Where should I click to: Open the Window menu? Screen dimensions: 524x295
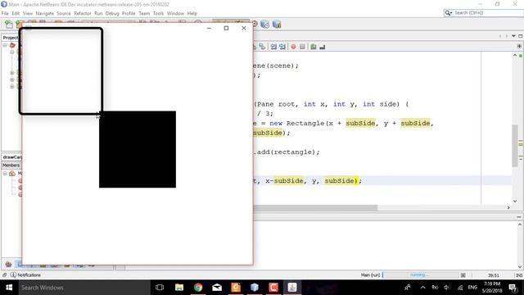175,13
